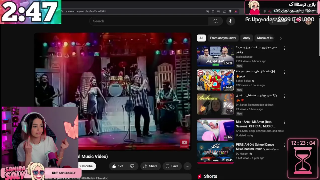The width and height of the screenshot is (320, 180).
Task: Save the video to a playlist
Action: tap(172, 166)
